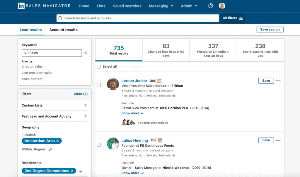Click the All filters button
Viewport: 300px width, 177px height.
[x=233, y=18]
